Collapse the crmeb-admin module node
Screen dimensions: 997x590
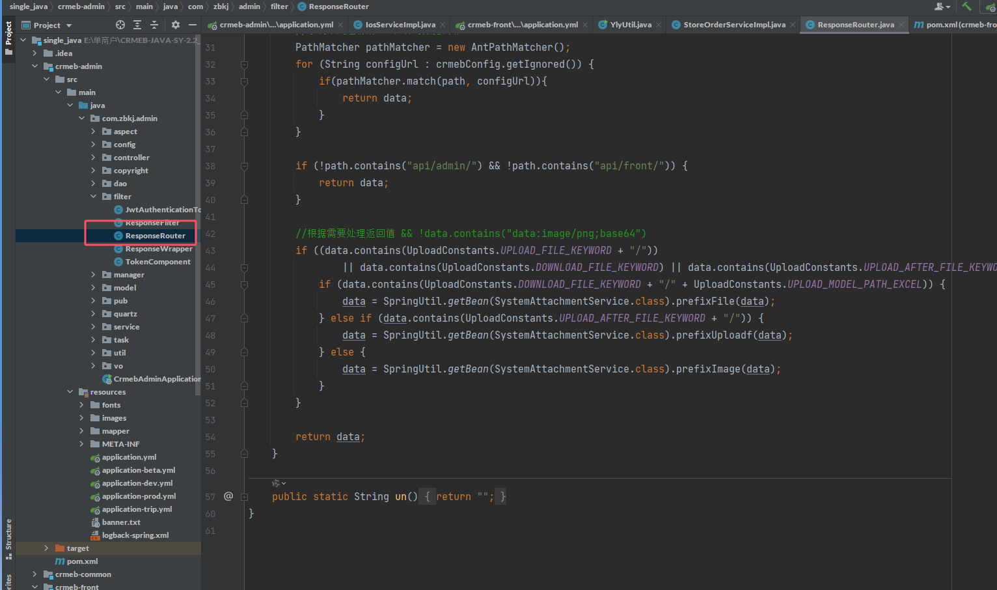coord(34,66)
